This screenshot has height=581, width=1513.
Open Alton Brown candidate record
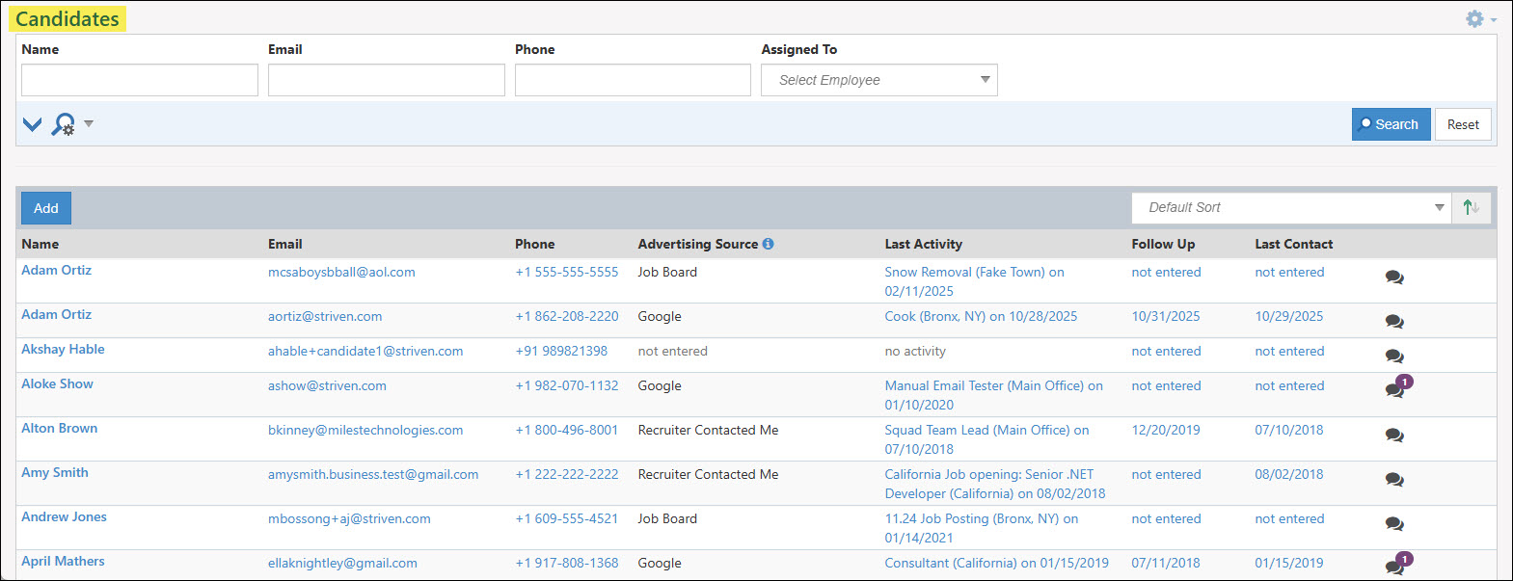[x=60, y=428]
